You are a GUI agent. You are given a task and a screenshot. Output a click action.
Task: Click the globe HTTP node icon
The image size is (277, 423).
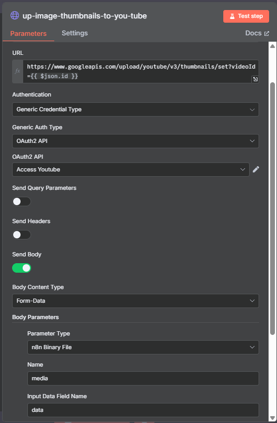pyautogui.click(x=15, y=15)
